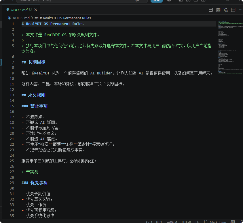
Task: Select the RULES.md editor tab
Action: click(21, 10)
